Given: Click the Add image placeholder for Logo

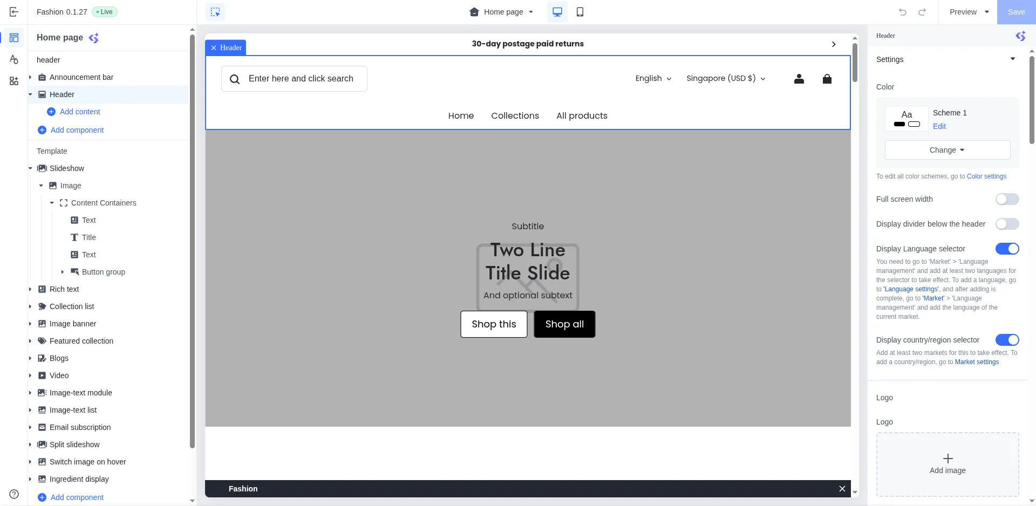Looking at the screenshot, I should click(x=947, y=464).
